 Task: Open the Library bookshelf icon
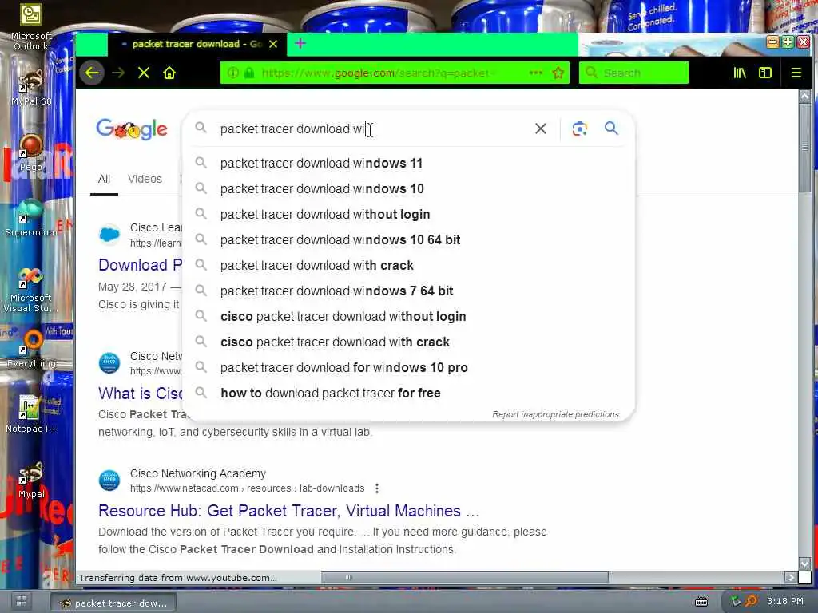pos(740,73)
